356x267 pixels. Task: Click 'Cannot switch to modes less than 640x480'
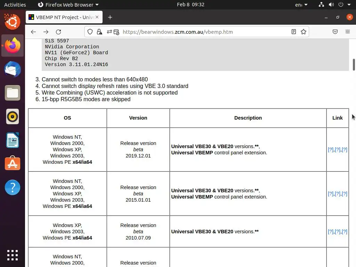(95, 80)
